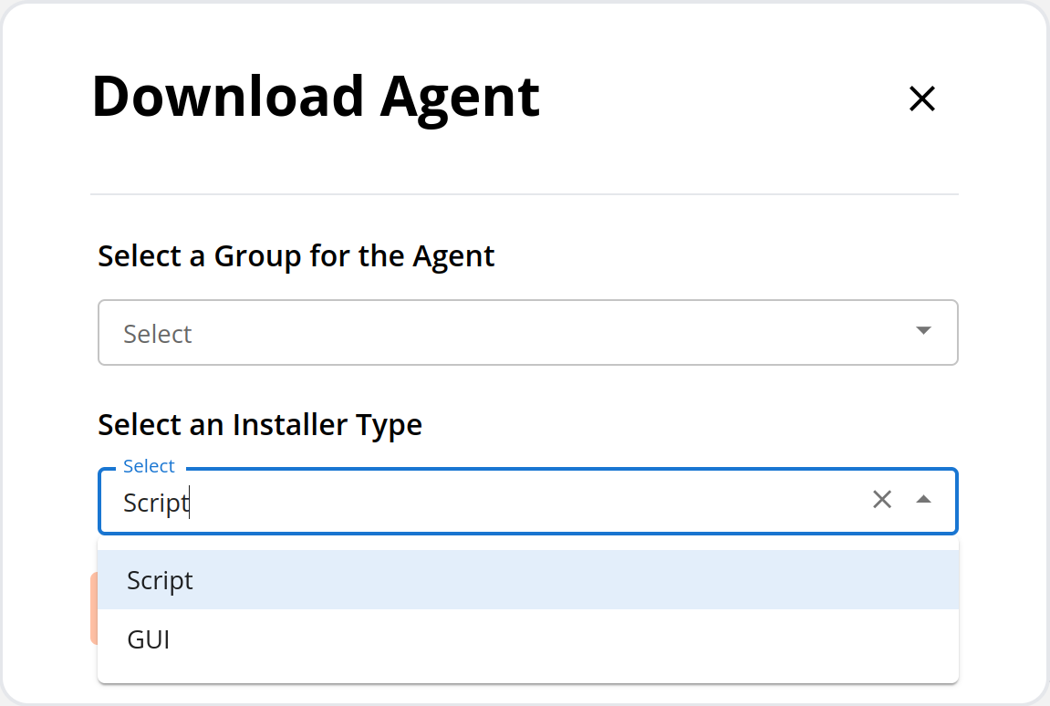Pick the highlighted Script option
The image size is (1050, 706).
coord(527,580)
